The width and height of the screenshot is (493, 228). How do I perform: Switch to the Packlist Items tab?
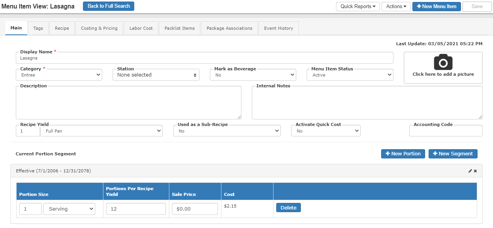(180, 28)
